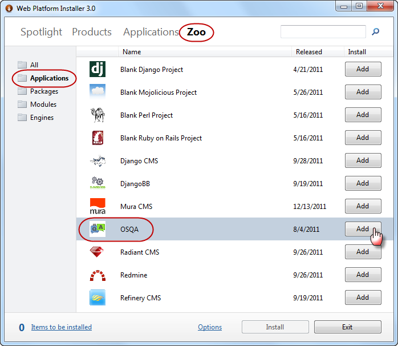Screen dimensions: 398x346
Task: Add Blank Perl Project
Action: pyautogui.click(x=363, y=115)
